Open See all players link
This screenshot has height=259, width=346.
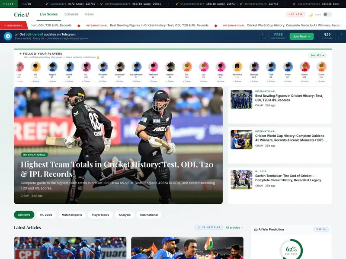click(317, 55)
